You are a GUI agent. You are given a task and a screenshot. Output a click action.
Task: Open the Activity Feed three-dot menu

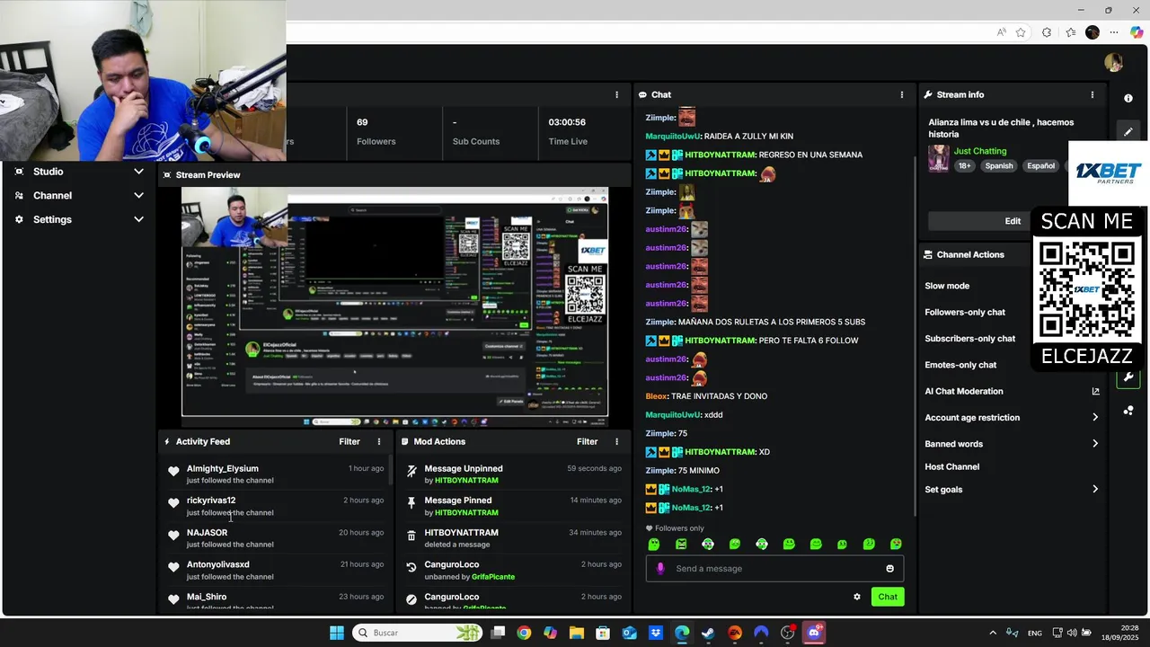pos(379,441)
